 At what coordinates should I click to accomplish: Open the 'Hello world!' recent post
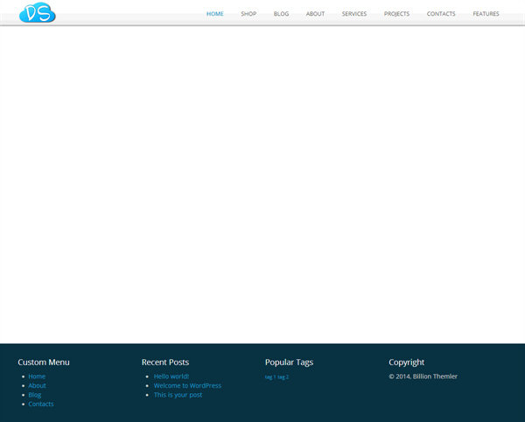pos(171,376)
